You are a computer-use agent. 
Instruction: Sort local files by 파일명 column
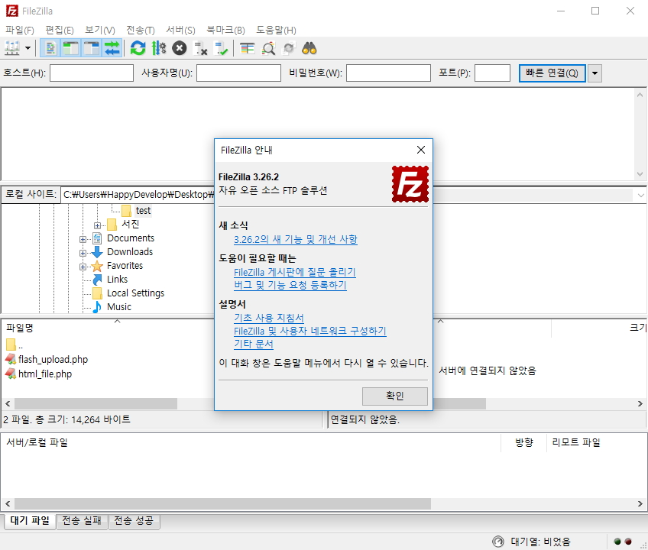pos(19,328)
